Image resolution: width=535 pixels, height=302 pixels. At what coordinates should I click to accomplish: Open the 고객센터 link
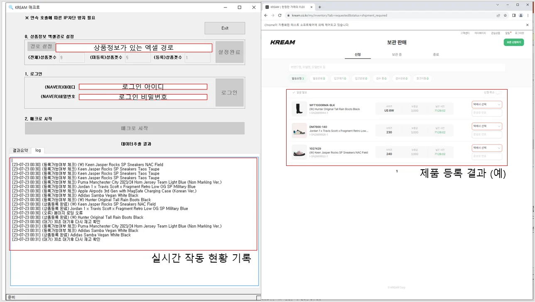465,33
